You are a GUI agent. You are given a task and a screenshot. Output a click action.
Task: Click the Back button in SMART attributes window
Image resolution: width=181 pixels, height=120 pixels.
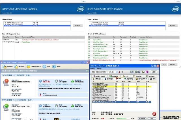coord(164,64)
